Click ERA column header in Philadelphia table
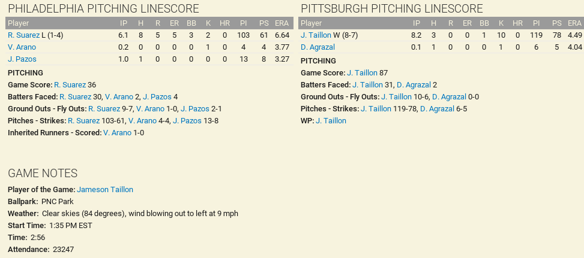584x258 pixels. pos(282,23)
